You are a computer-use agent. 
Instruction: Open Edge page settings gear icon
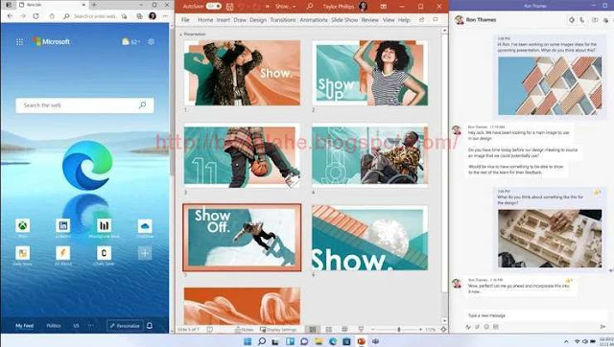(151, 41)
